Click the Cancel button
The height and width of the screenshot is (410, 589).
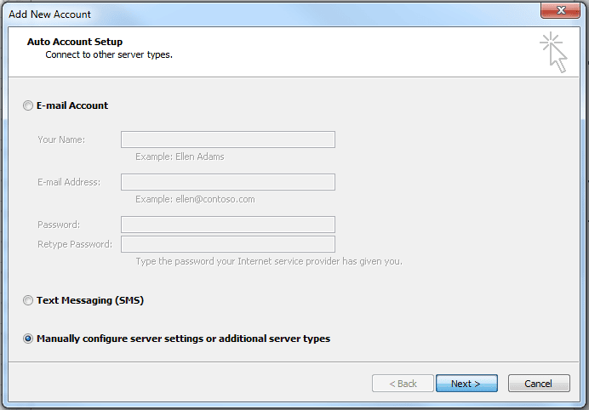pyautogui.click(x=539, y=384)
